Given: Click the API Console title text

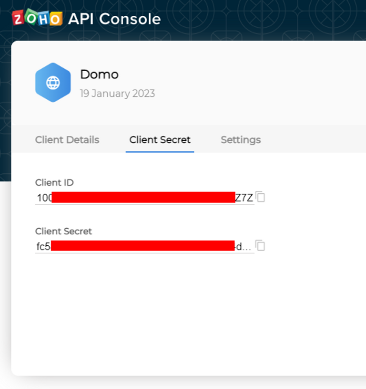Looking at the screenshot, I should 114,19.
